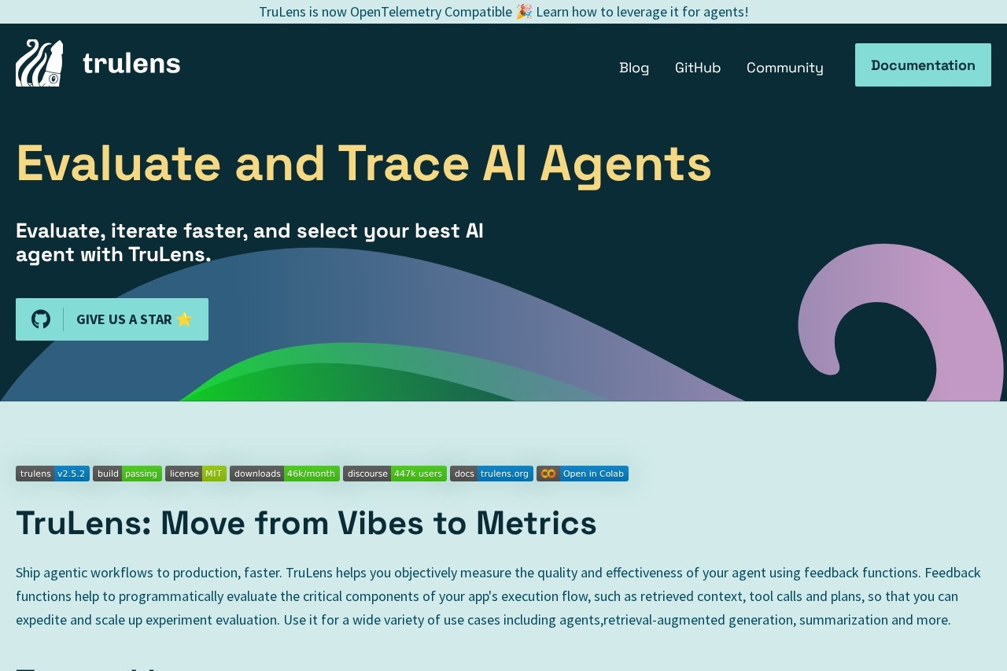Go to GitHub from the top navigation
The width and height of the screenshot is (1007, 671).
[x=698, y=68]
